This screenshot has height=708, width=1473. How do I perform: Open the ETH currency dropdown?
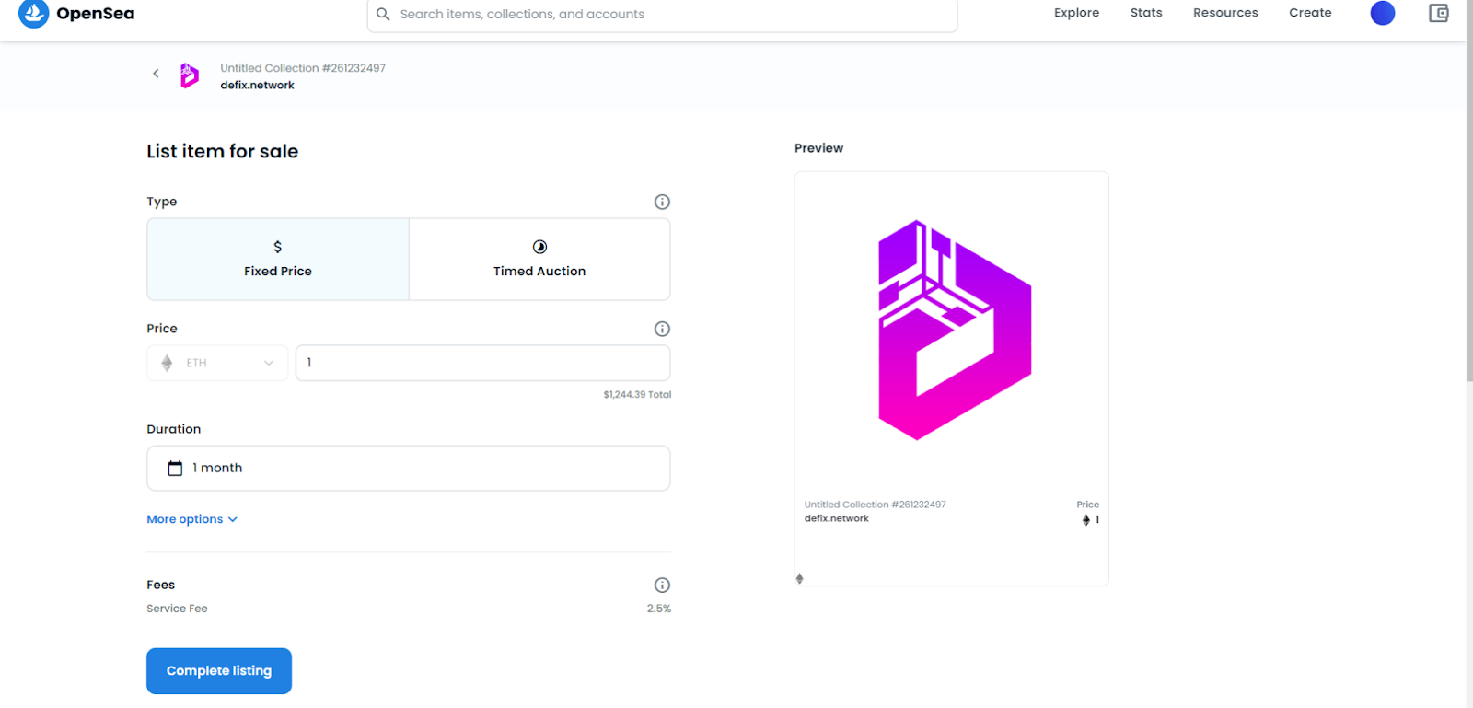tap(217, 363)
